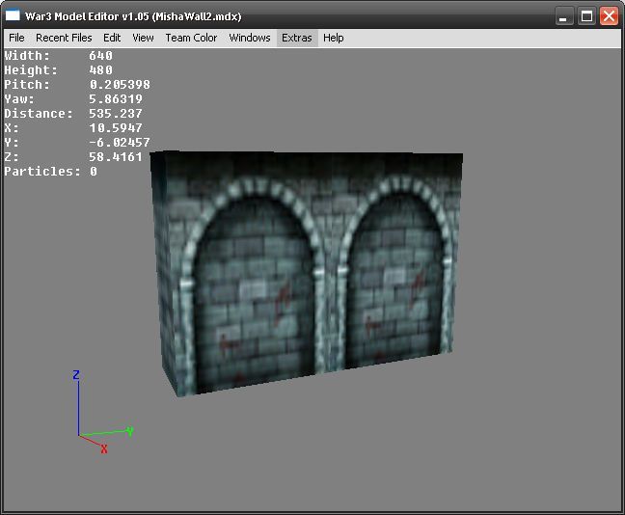Image resolution: width=625 pixels, height=515 pixels.
Task: Click the Particles: 0 readout
Action: [x=50, y=172]
